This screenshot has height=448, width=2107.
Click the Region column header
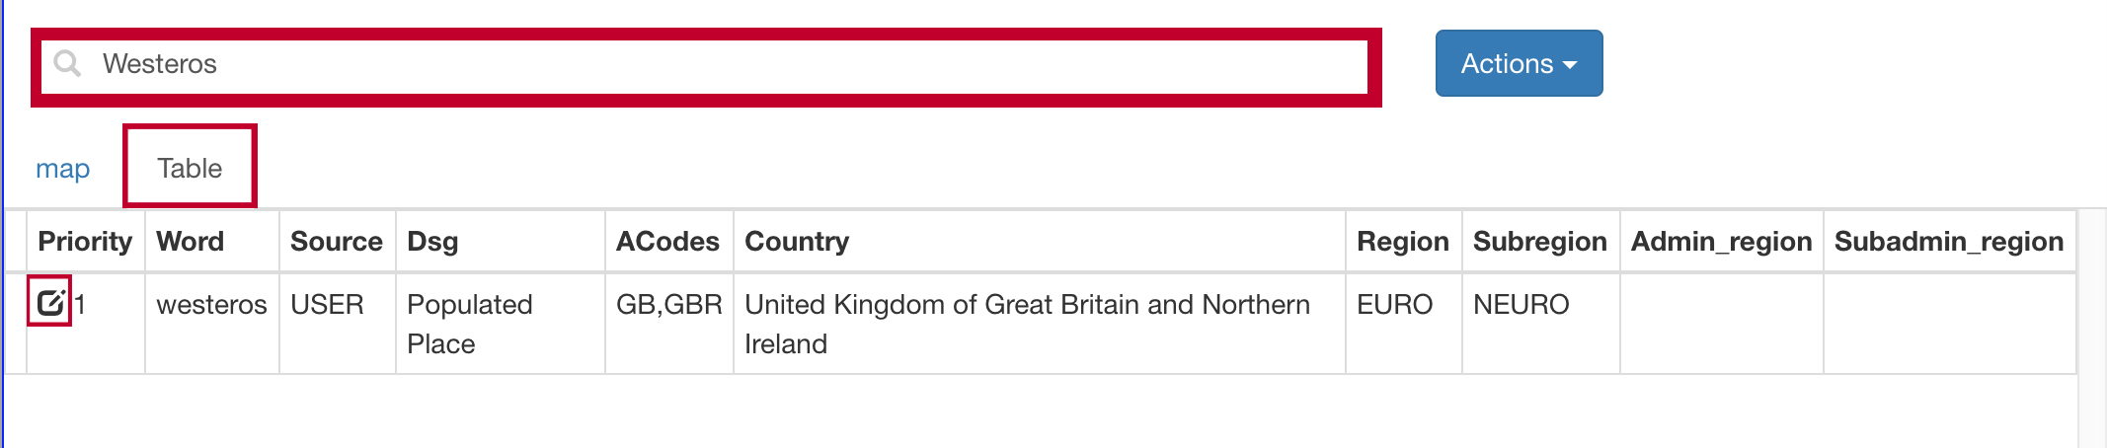[1402, 242]
